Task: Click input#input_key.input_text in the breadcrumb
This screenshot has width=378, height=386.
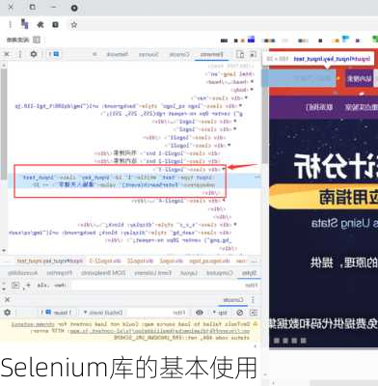Action: [x=50, y=261]
